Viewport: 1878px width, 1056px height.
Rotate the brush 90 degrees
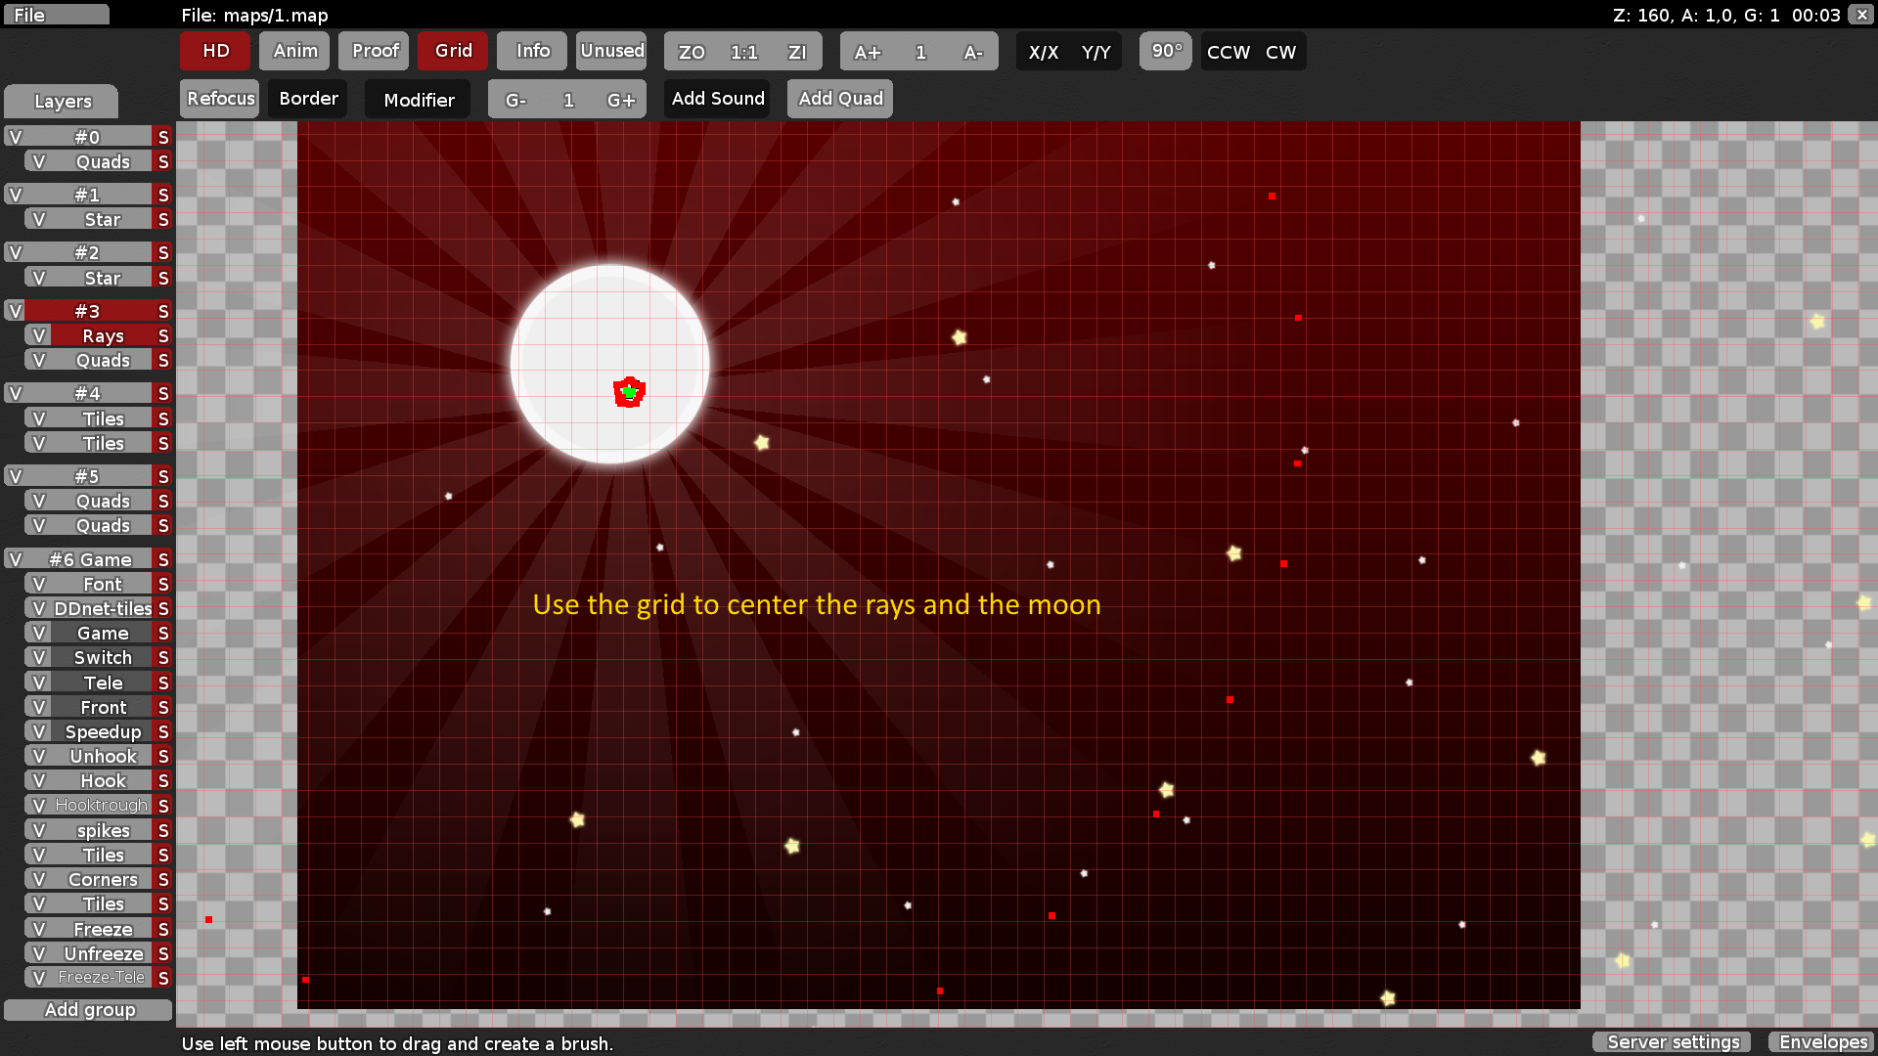pyautogui.click(x=1165, y=51)
